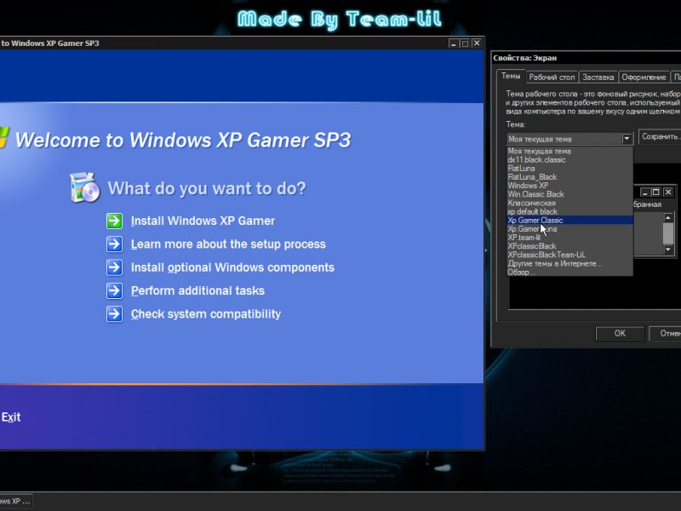
Task: Click the arrow icon beside Perform additional tasks
Action: tap(115, 290)
